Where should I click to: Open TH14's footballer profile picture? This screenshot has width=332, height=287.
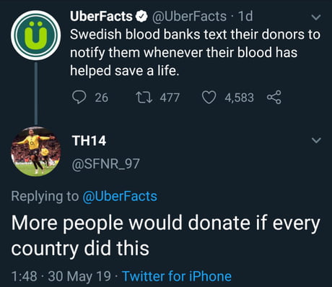(x=36, y=151)
